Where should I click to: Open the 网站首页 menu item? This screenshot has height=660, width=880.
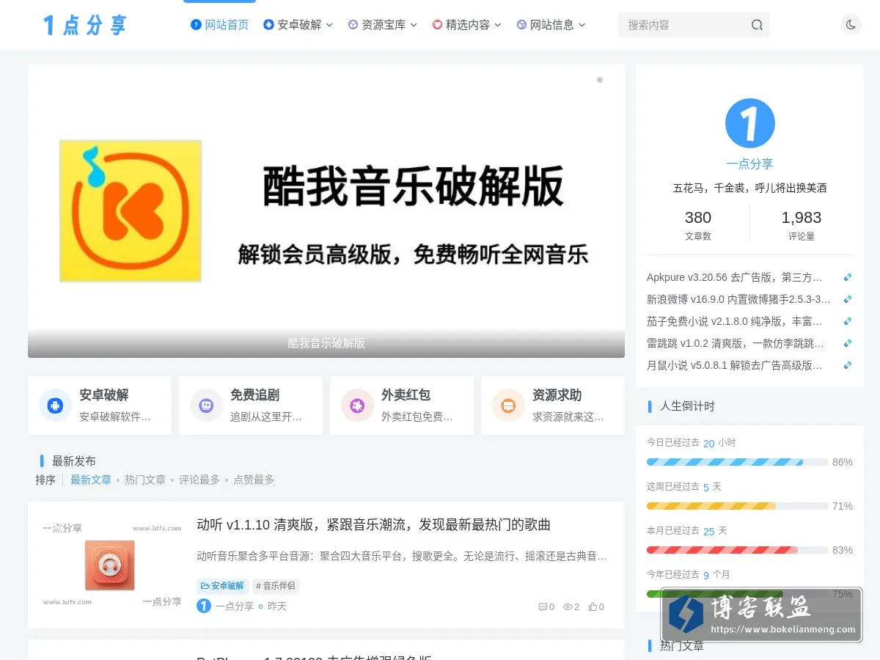[x=219, y=25]
